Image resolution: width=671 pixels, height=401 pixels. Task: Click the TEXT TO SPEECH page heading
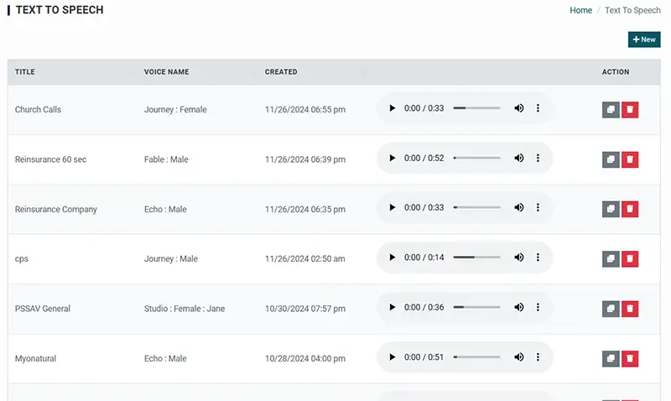pos(60,10)
